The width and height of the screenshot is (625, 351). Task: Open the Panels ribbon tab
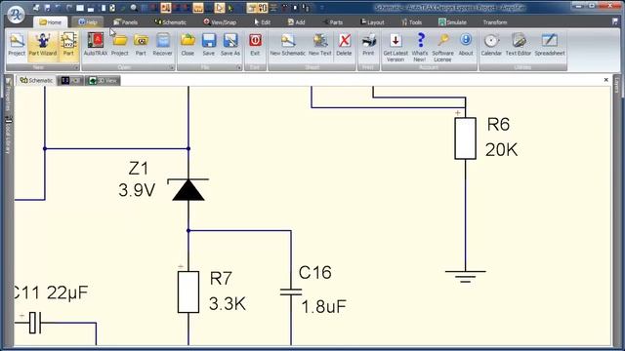[x=126, y=22]
